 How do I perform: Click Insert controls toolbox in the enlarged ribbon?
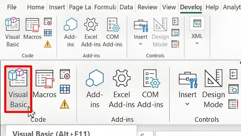[x=188, y=80]
